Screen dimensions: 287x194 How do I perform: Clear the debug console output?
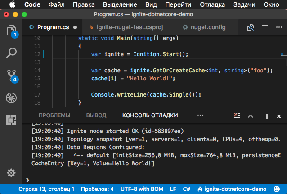[x=237, y=116]
